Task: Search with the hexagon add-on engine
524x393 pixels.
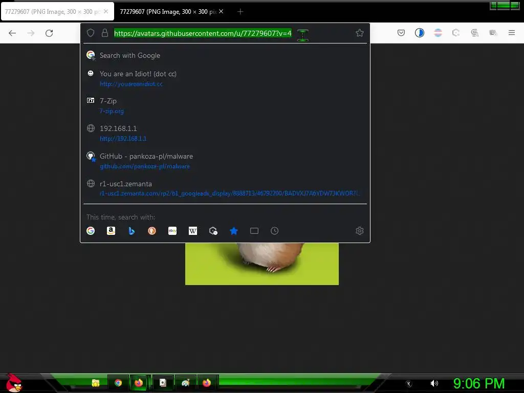Action: (x=213, y=231)
